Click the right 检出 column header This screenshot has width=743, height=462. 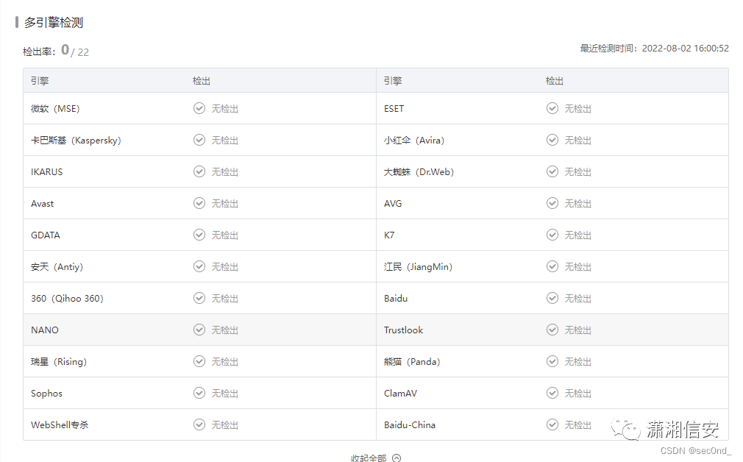[x=555, y=80]
